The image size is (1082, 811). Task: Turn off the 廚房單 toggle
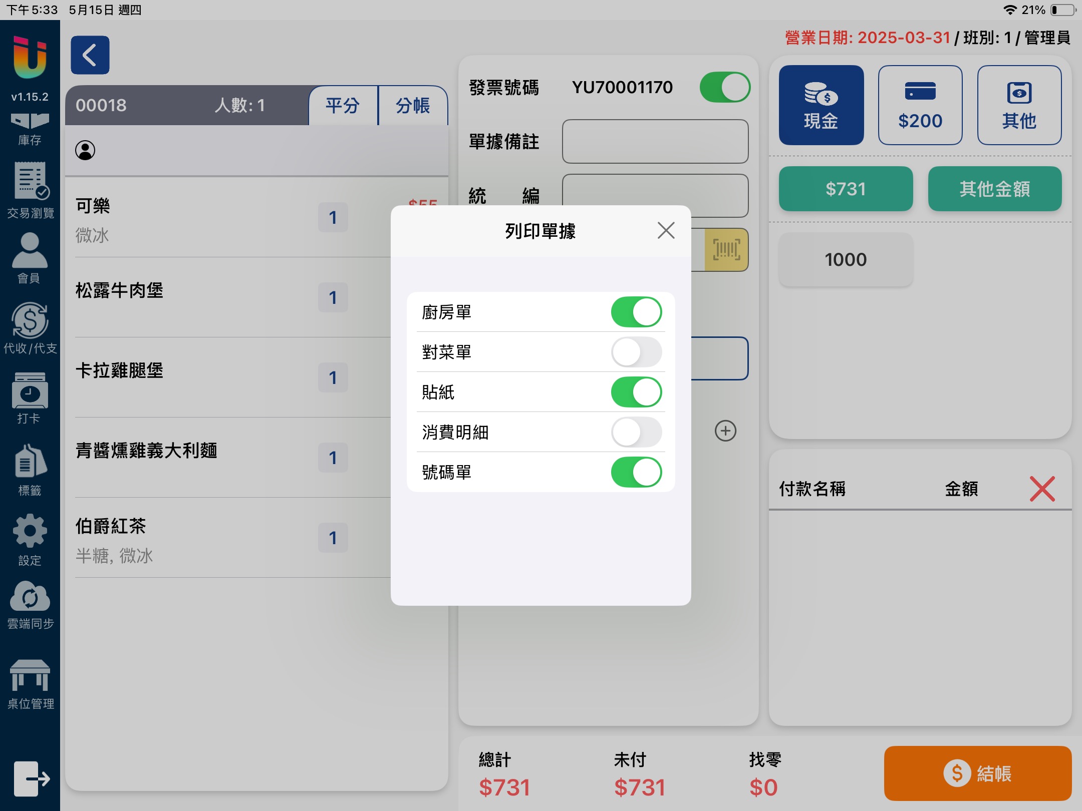[x=636, y=312]
